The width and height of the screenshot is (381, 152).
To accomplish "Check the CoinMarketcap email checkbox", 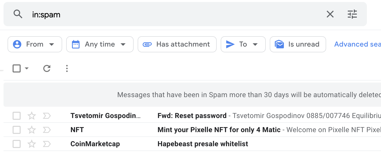I will coord(17,144).
